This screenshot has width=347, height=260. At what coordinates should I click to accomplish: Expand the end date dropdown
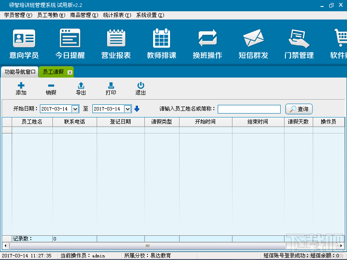(x=128, y=109)
